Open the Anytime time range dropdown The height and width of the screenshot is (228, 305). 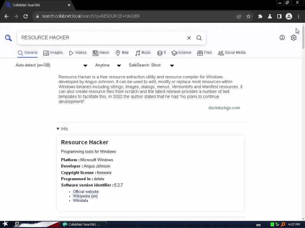click(x=108, y=65)
